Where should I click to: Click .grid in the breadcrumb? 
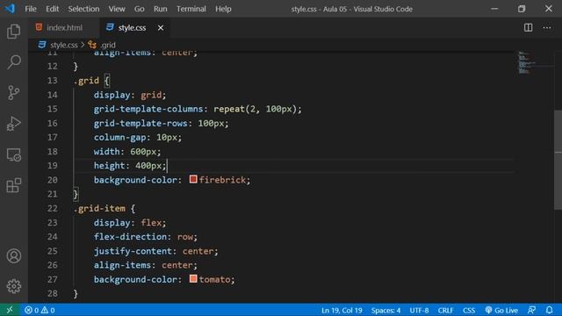[108, 45]
